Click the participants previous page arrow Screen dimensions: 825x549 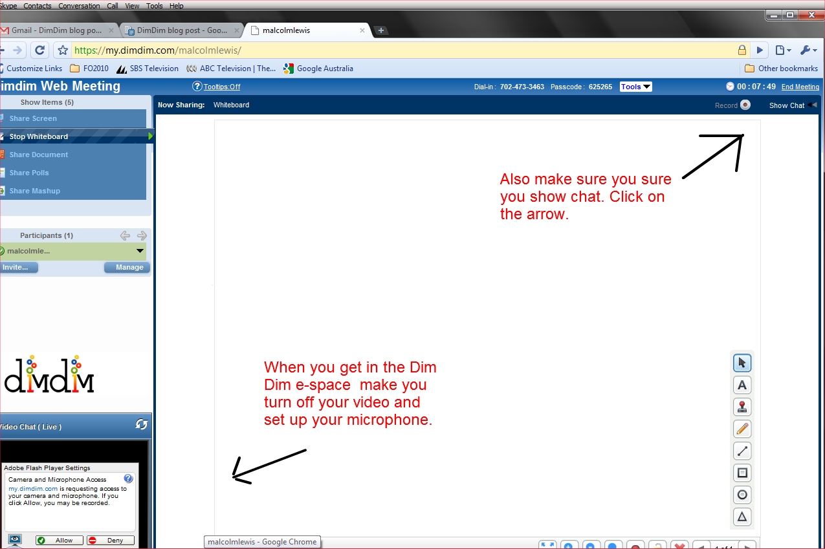[126, 236]
